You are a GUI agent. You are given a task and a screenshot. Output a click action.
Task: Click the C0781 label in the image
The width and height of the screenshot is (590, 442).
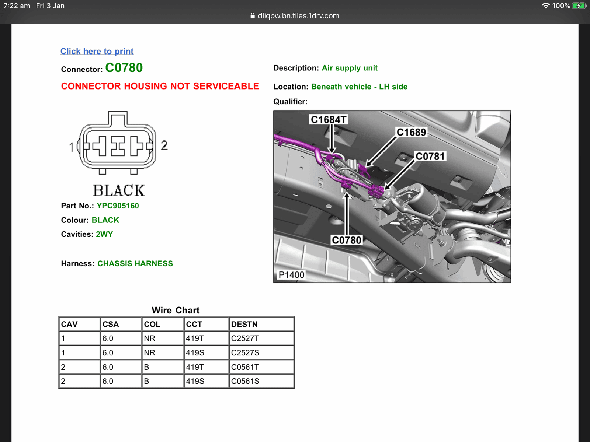point(430,156)
